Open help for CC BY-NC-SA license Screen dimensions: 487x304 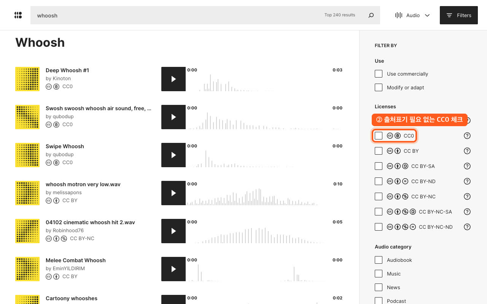pyautogui.click(x=467, y=212)
